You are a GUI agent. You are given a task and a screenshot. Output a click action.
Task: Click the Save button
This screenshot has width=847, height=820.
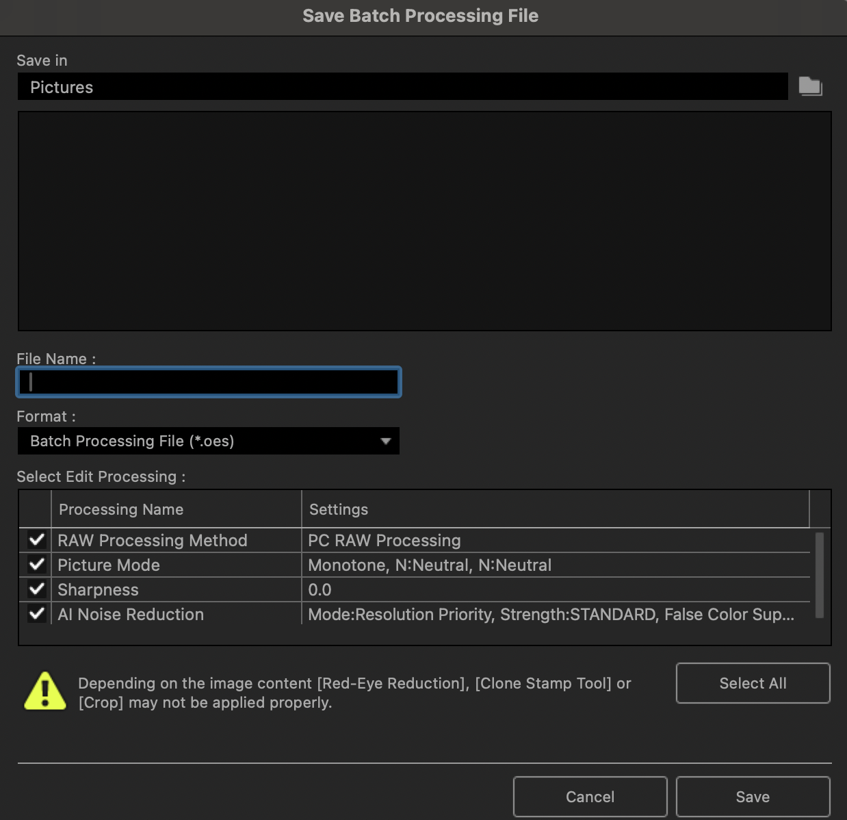pos(753,797)
